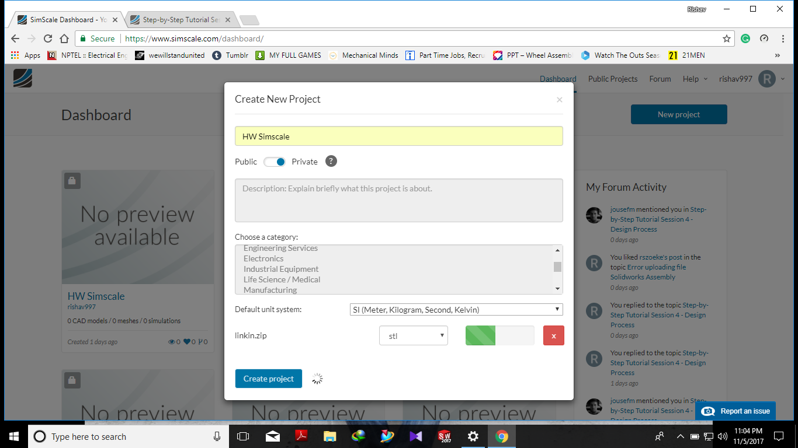Open the Action Center notification icon

pos(779,436)
